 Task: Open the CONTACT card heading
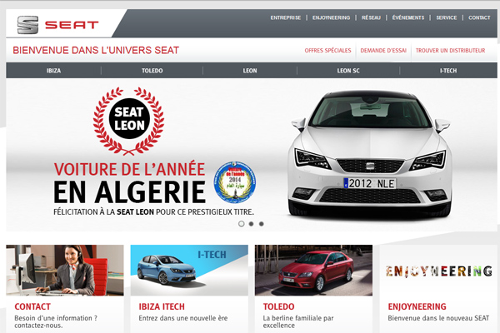(x=32, y=306)
